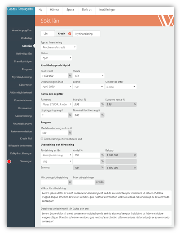
Task: Go to Befintliga lån in the sidebar
Action: 24,54
